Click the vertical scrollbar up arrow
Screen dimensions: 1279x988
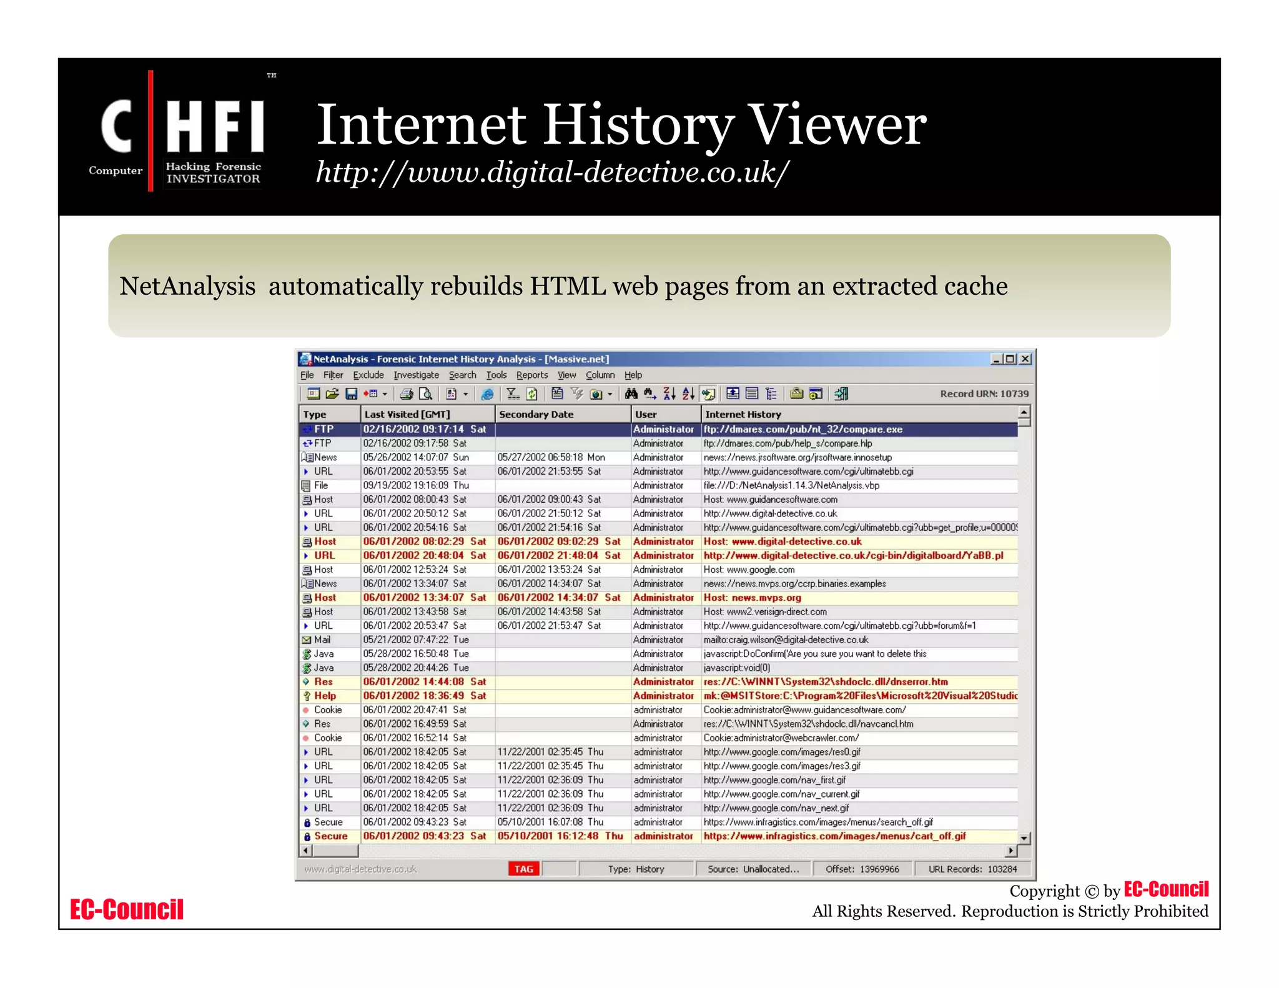[x=1024, y=412]
